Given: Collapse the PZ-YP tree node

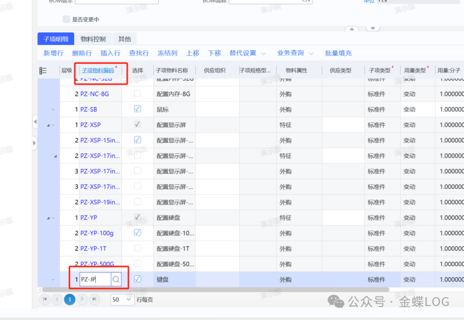Looking at the screenshot, I should coord(49,217).
